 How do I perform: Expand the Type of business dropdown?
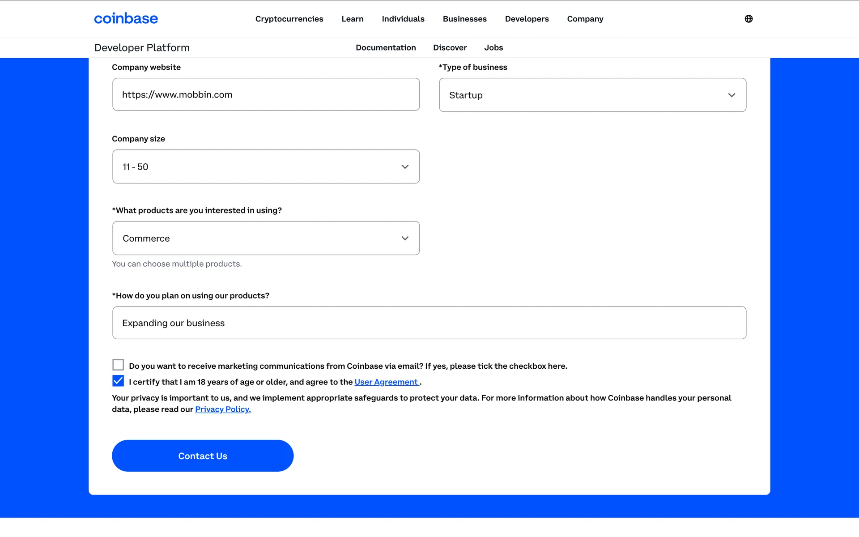592,95
